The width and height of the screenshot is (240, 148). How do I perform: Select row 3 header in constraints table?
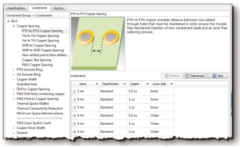coord(74,108)
